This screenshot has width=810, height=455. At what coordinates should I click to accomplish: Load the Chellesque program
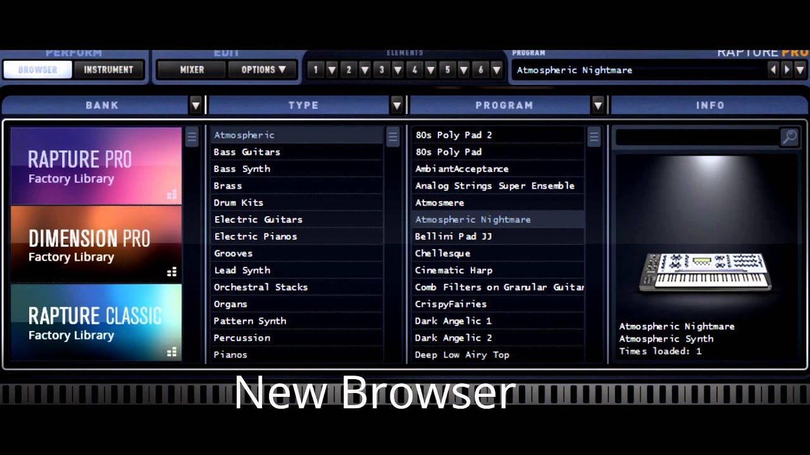pyautogui.click(x=498, y=253)
